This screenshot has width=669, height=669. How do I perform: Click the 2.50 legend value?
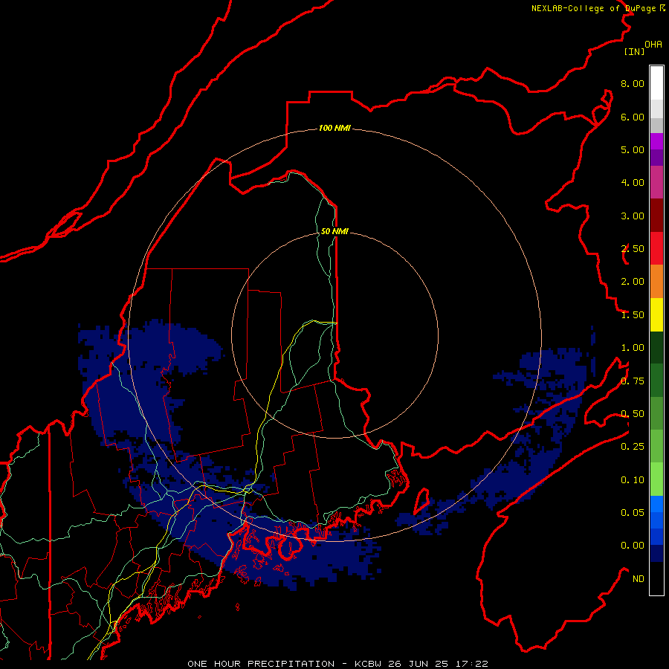click(x=633, y=249)
